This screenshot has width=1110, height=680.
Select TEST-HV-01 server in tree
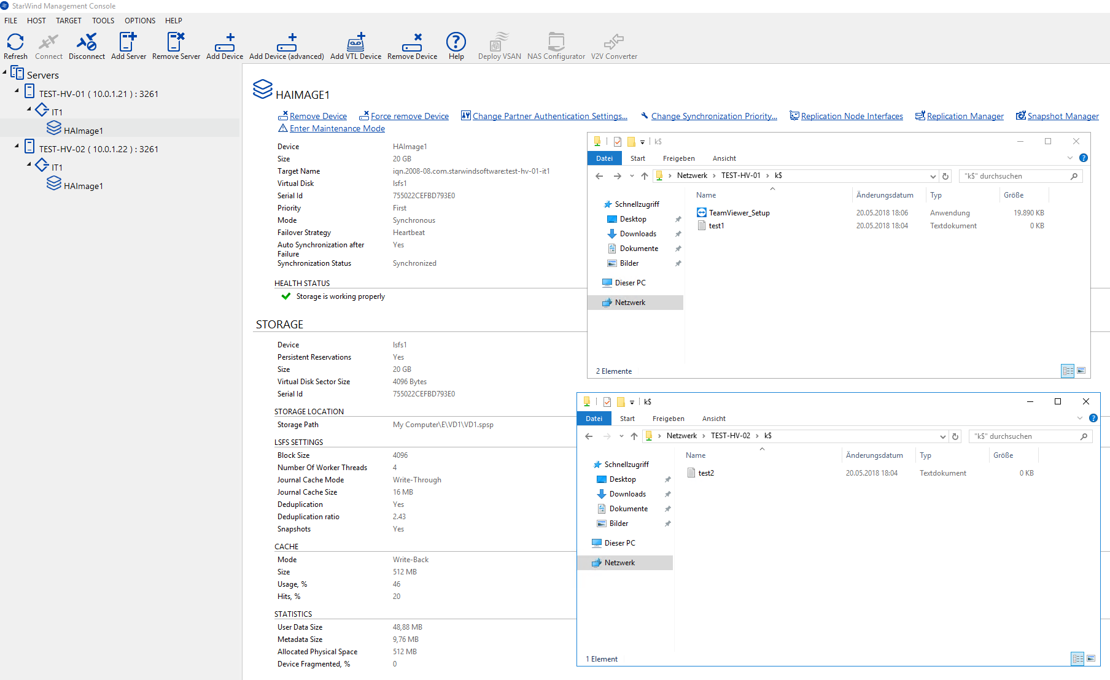coord(98,93)
